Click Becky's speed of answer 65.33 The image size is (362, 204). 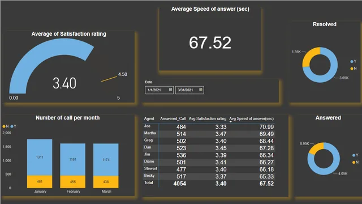pyautogui.click(x=266, y=176)
